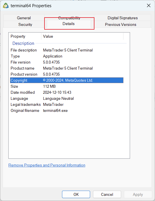Image resolution: width=155 pixels, height=201 pixels.
Task: Open the Digital Signatures tab
Action: pyautogui.click(x=123, y=18)
